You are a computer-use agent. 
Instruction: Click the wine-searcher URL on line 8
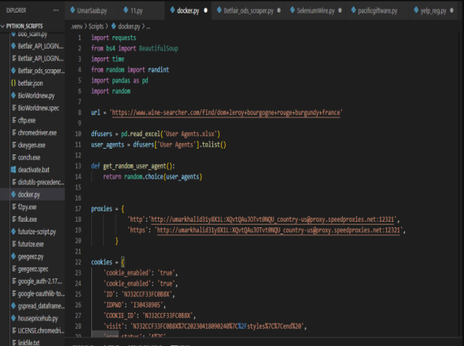pos(226,112)
